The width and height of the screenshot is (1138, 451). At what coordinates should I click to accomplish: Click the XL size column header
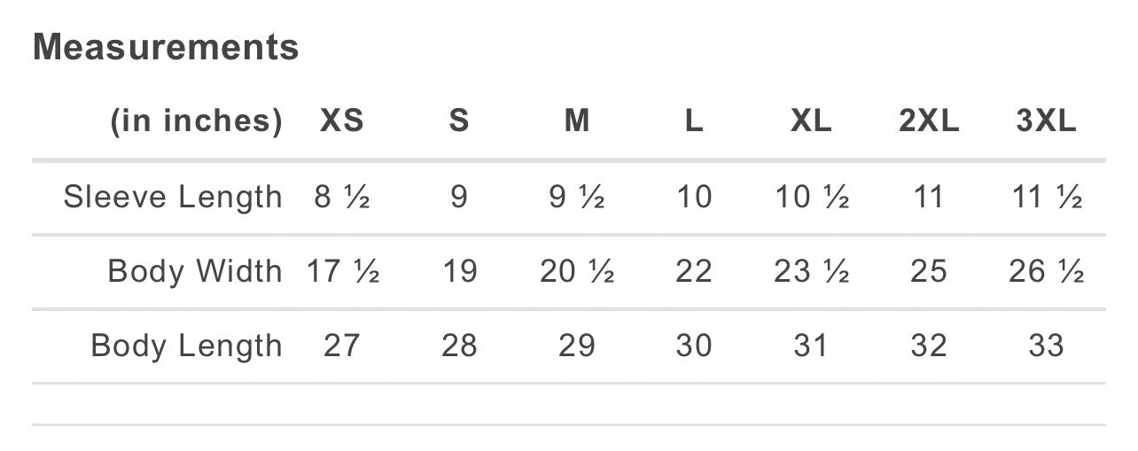tap(811, 121)
